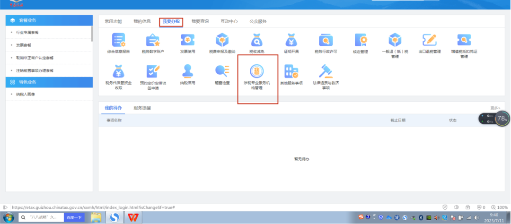Open the 公众服务 tab
Image resolution: width=511 pixels, height=224 pixels.
click(258, 21)
